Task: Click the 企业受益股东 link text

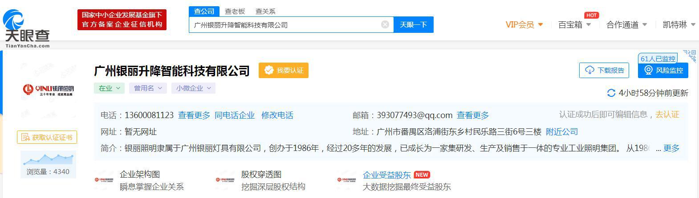Action: click(x=387, y=175)
